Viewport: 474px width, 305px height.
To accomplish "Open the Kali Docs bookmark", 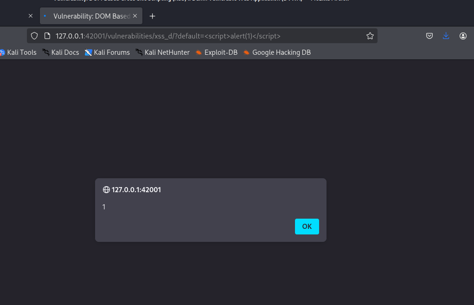I will click(61, 52).
